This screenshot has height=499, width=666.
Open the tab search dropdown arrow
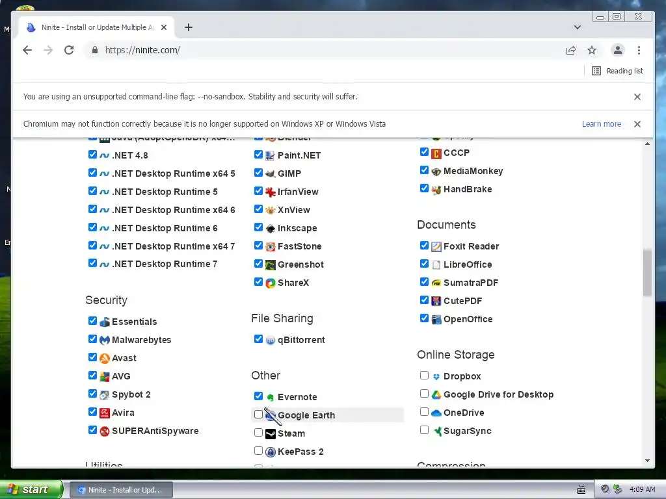[578, 27]
